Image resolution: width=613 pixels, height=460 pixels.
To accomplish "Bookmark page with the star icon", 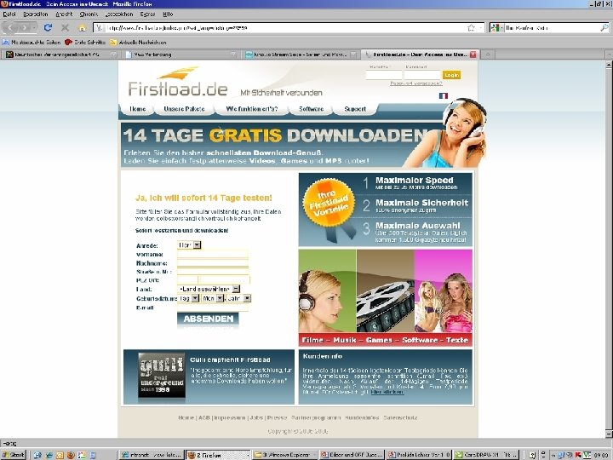I will coord(471,28).
